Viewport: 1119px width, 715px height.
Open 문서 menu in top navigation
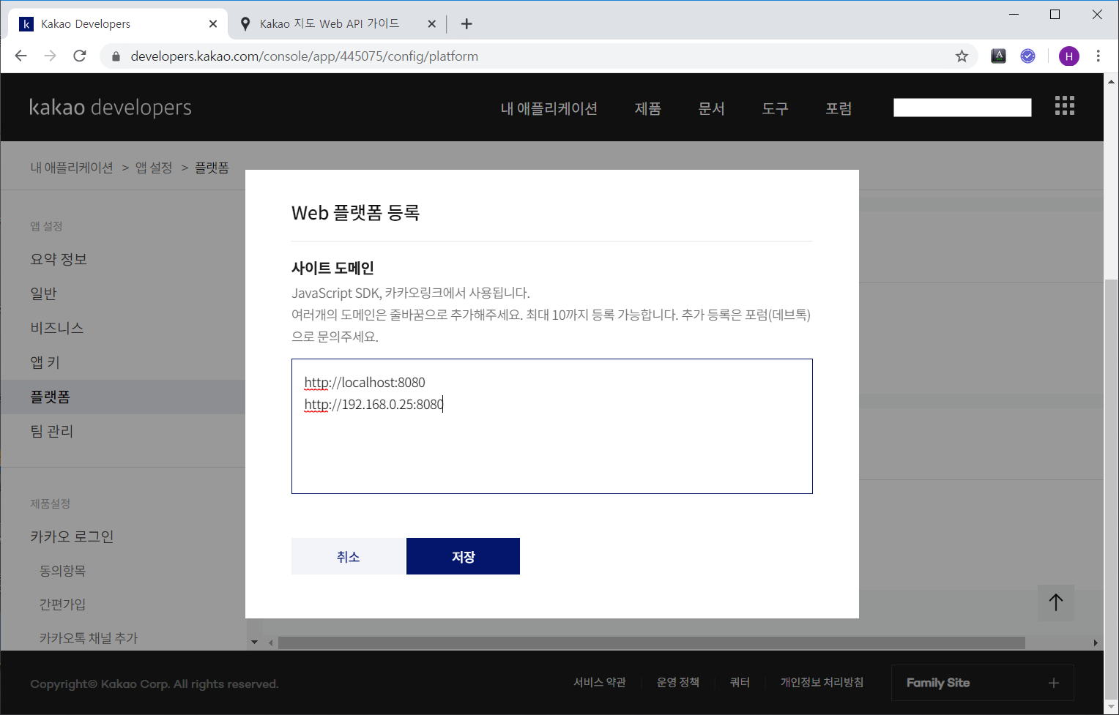pyautogui.click(x=712, y=108)
